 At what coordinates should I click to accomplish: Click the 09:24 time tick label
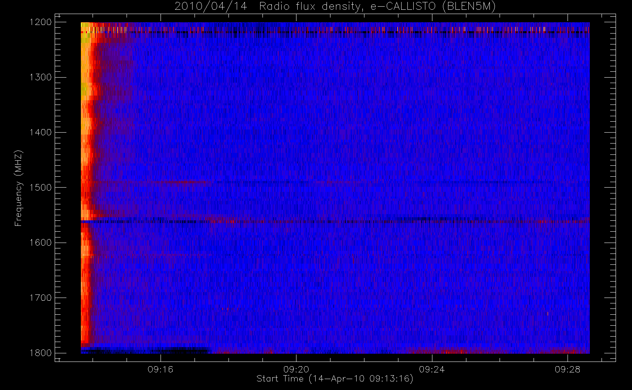click(x=432, y=369)
